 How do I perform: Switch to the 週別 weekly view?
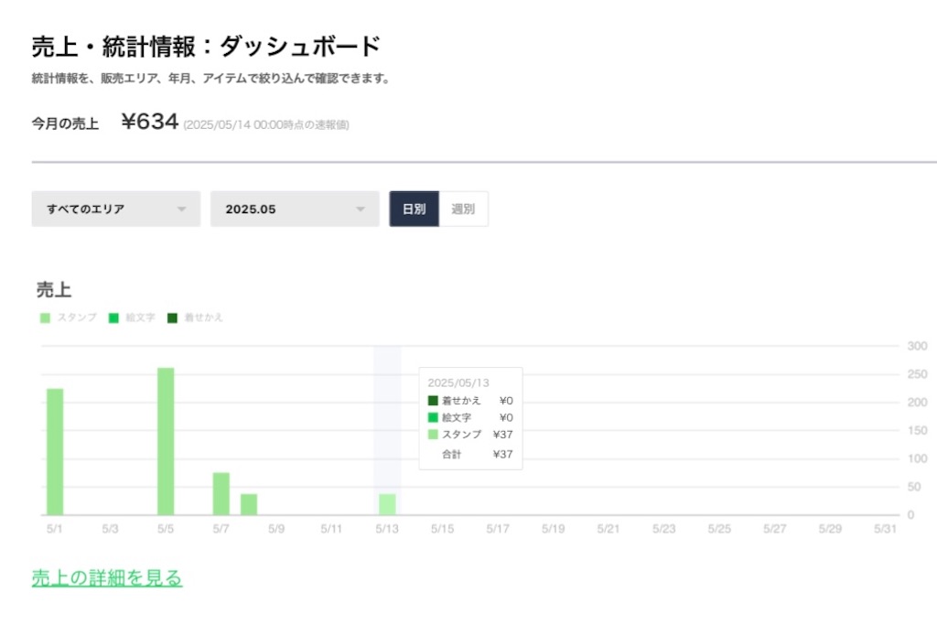pyautogui.click(x=463, y=210)
